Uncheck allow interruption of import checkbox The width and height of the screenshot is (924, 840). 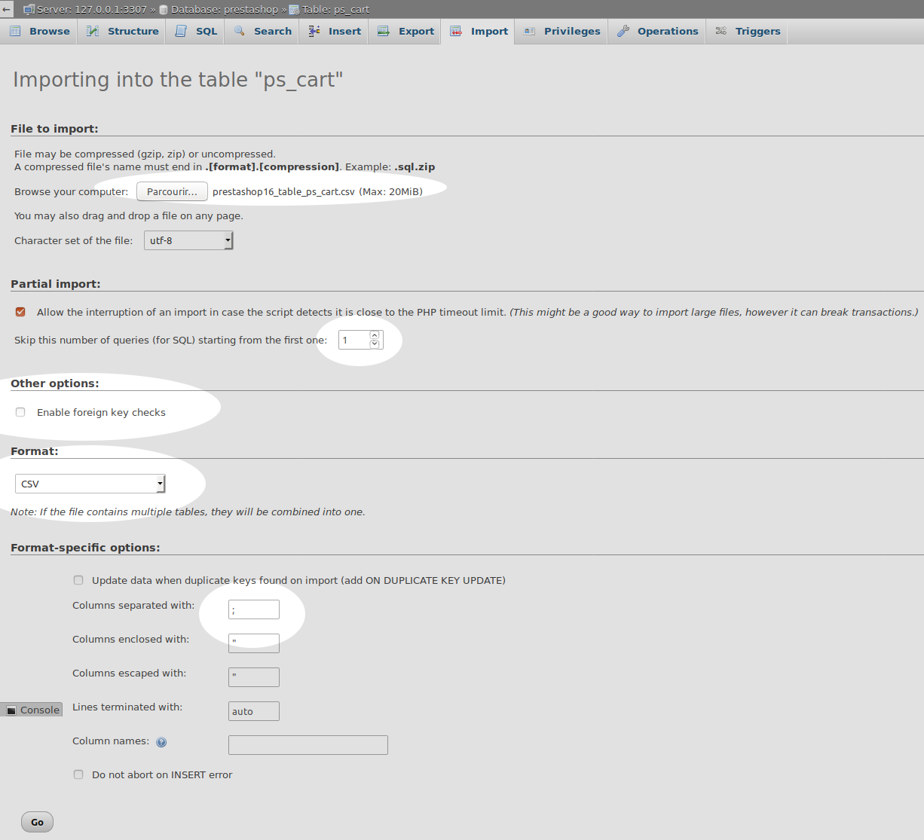point(20,312)
